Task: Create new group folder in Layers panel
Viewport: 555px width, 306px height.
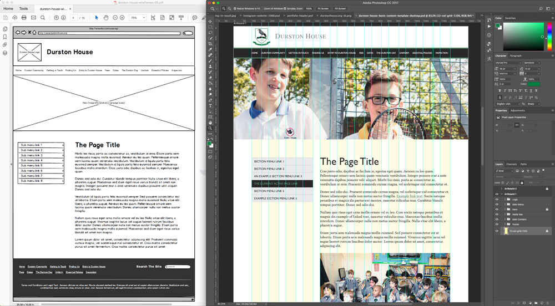Action: point(536,303)
